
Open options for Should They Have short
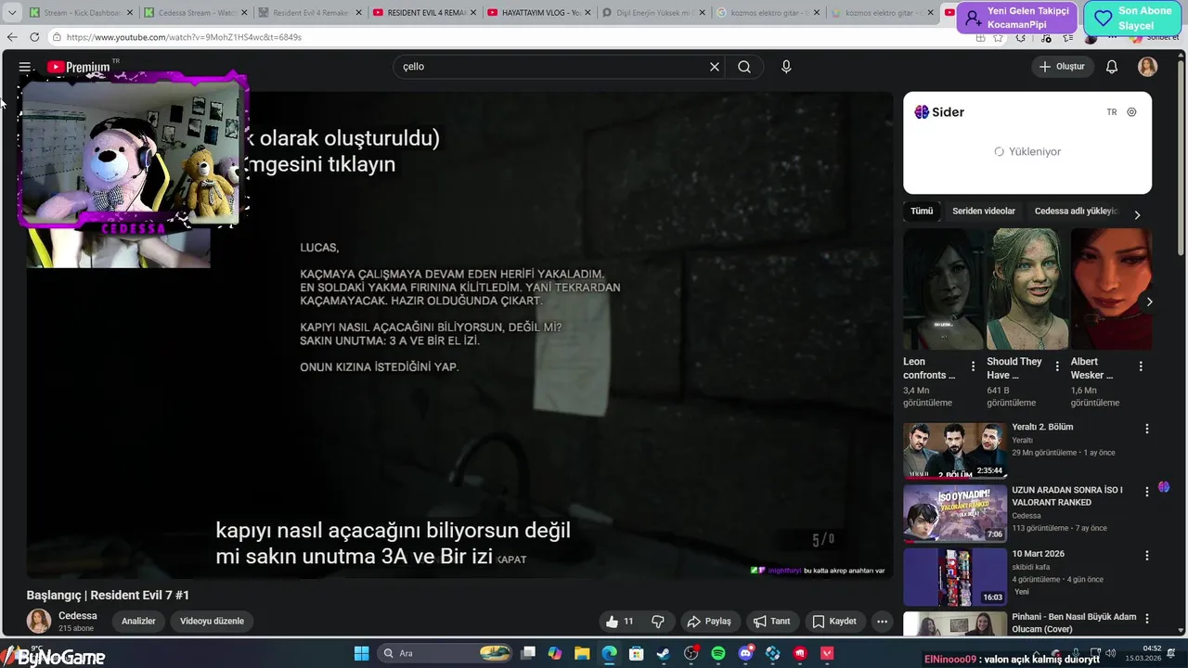(1056, 366)
